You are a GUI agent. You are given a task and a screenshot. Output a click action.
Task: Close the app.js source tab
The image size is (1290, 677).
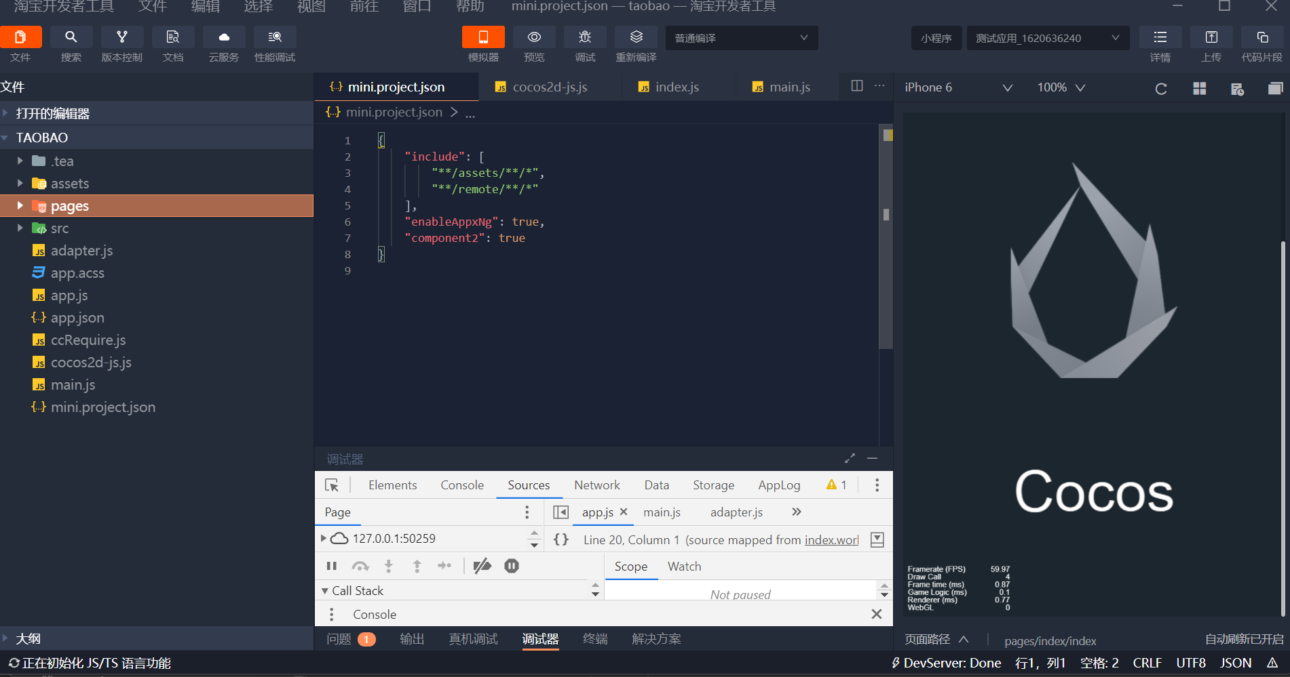click(624, 512)
